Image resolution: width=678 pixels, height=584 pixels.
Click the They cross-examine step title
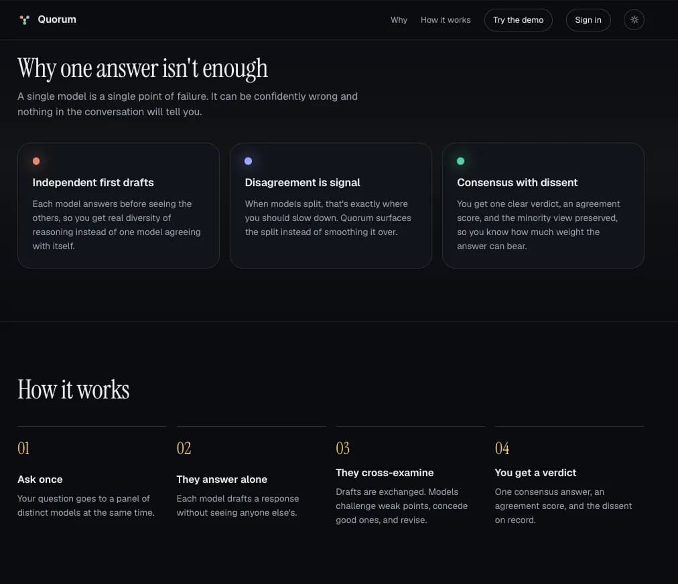coord(385,472)
